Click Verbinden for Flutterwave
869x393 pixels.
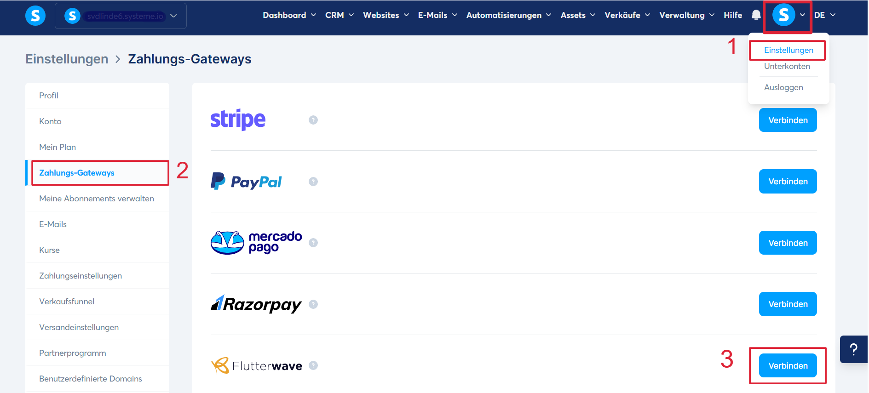pos(788,365)
